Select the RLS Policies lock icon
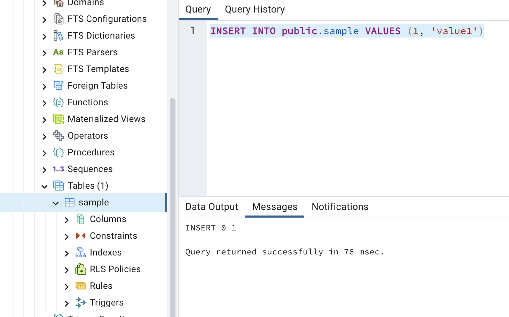The width and height of the screenshot is (509, 317). tap(81, 269)
